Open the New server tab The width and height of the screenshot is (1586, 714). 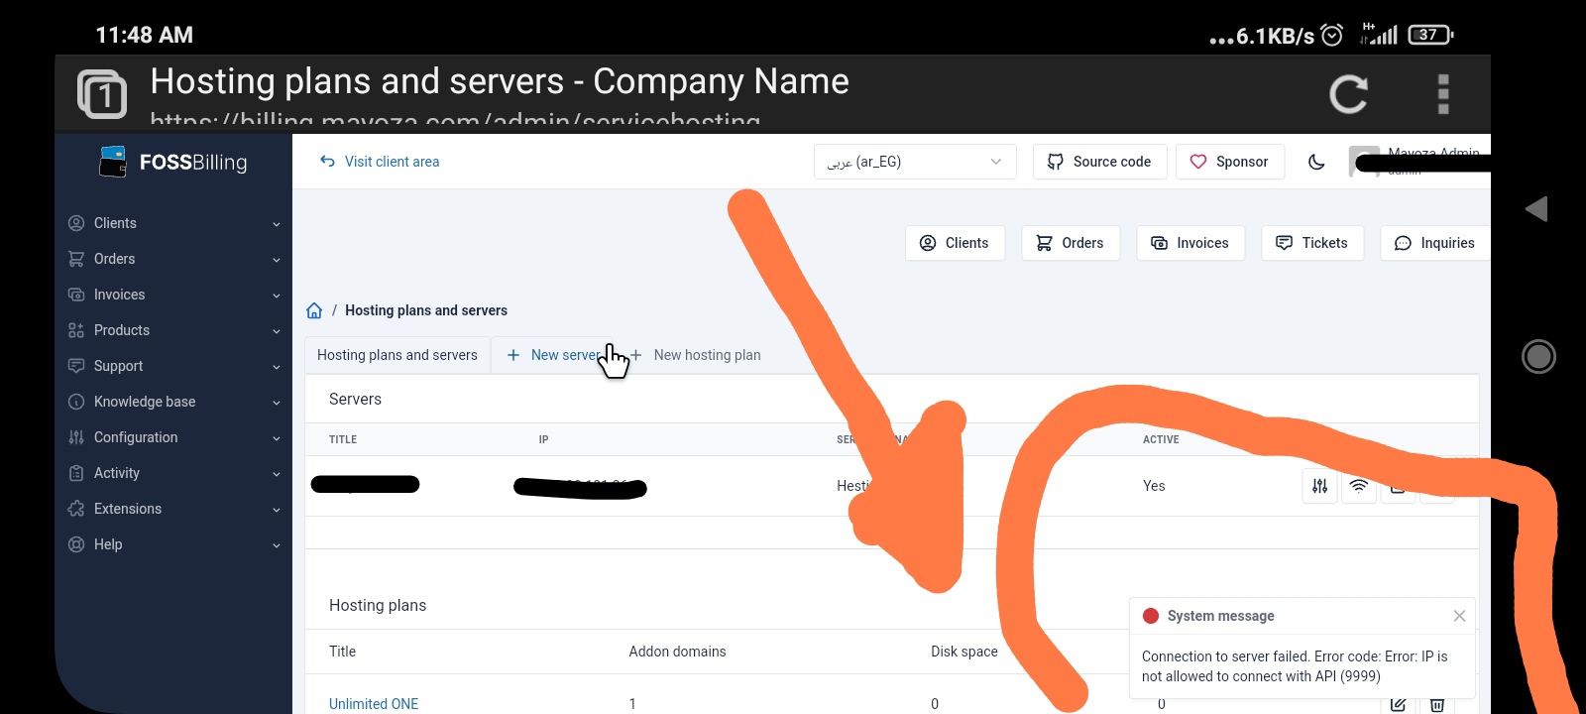click(554, 355)
